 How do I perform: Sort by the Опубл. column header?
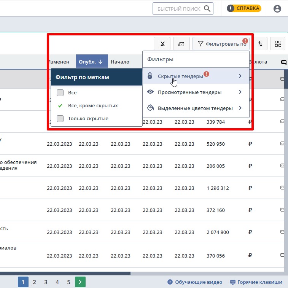[x=92, y=62]
